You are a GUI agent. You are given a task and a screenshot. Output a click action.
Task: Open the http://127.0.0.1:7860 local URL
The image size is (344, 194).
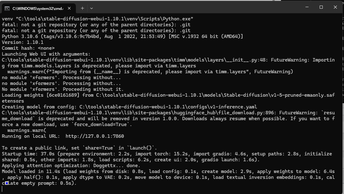(x=95, y=136)
